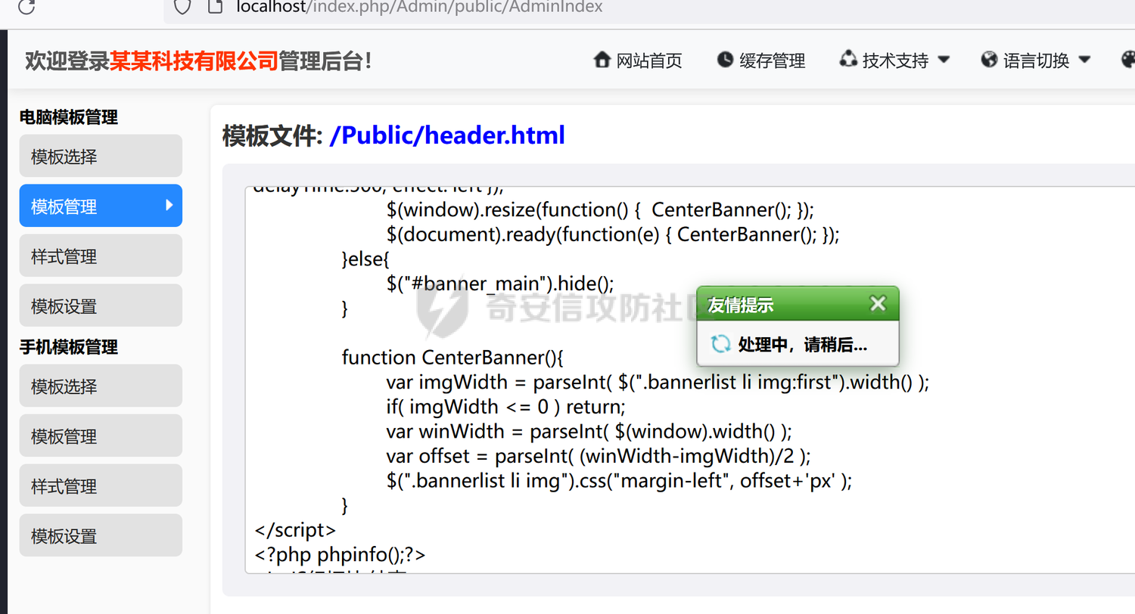Click the var winWidth code line
The height and width of the screenshot is (614, 1135).
(589, 431)
